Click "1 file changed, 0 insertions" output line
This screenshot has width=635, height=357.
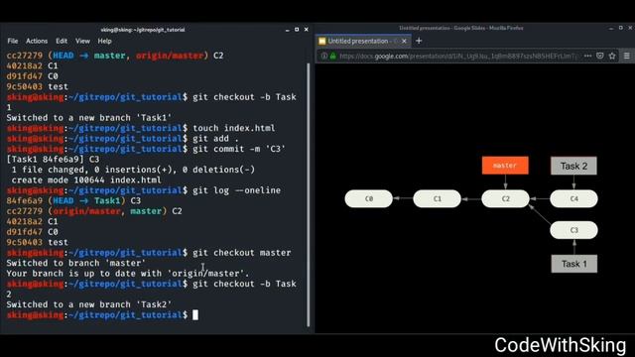tap(133, 170)
